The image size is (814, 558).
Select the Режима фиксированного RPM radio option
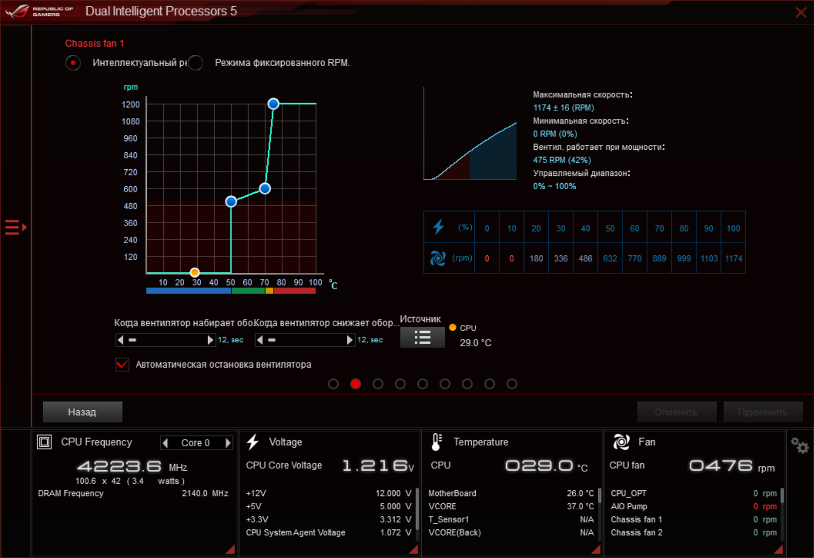196,63
